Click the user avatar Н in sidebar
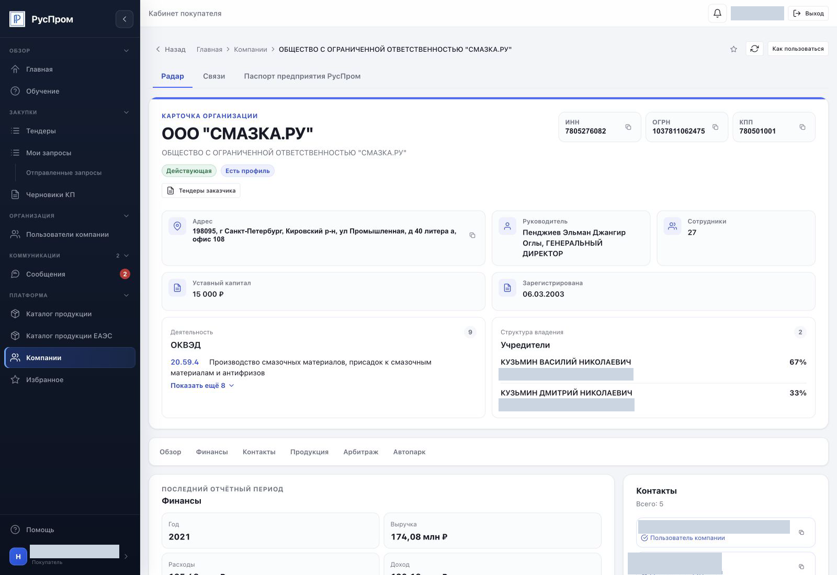The image size is (837, 575). (x=18, y=556)
